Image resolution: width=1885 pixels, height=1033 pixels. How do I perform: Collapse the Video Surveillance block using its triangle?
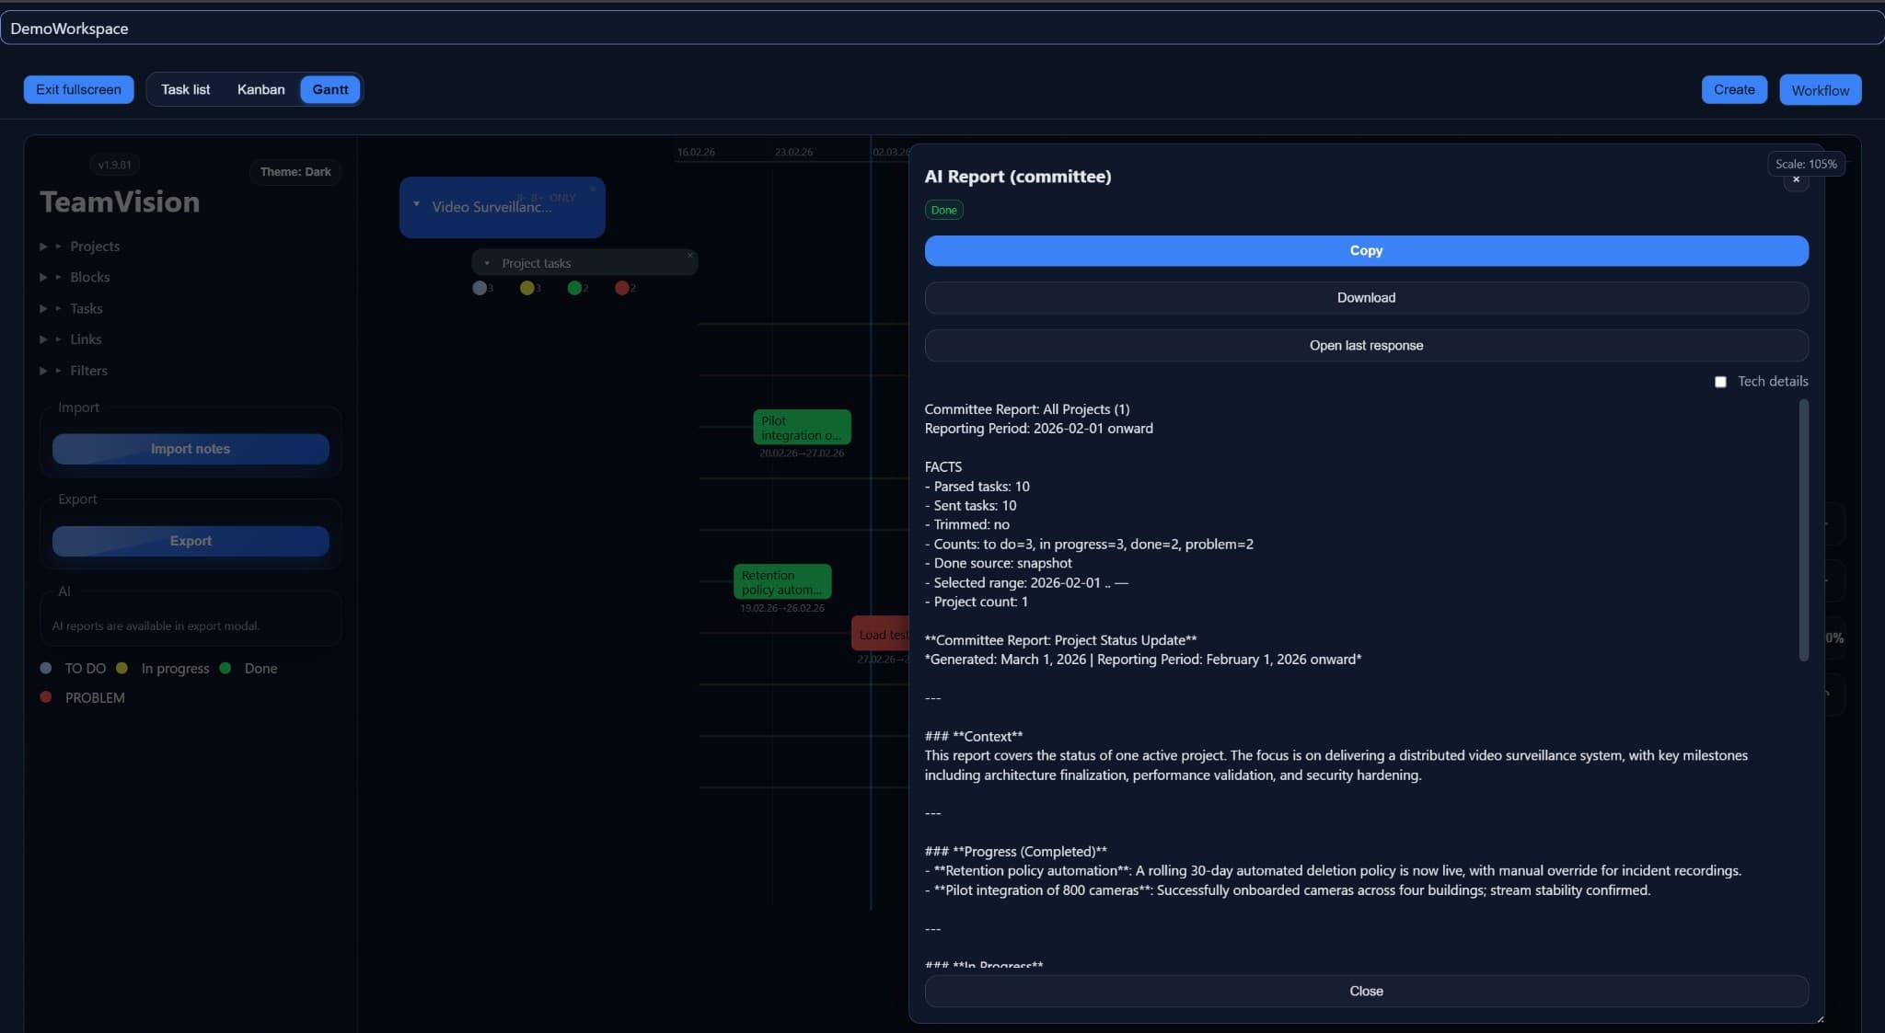pyautogui.click(x=416, y=204)
